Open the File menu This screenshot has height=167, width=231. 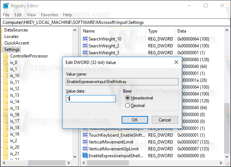6,15
